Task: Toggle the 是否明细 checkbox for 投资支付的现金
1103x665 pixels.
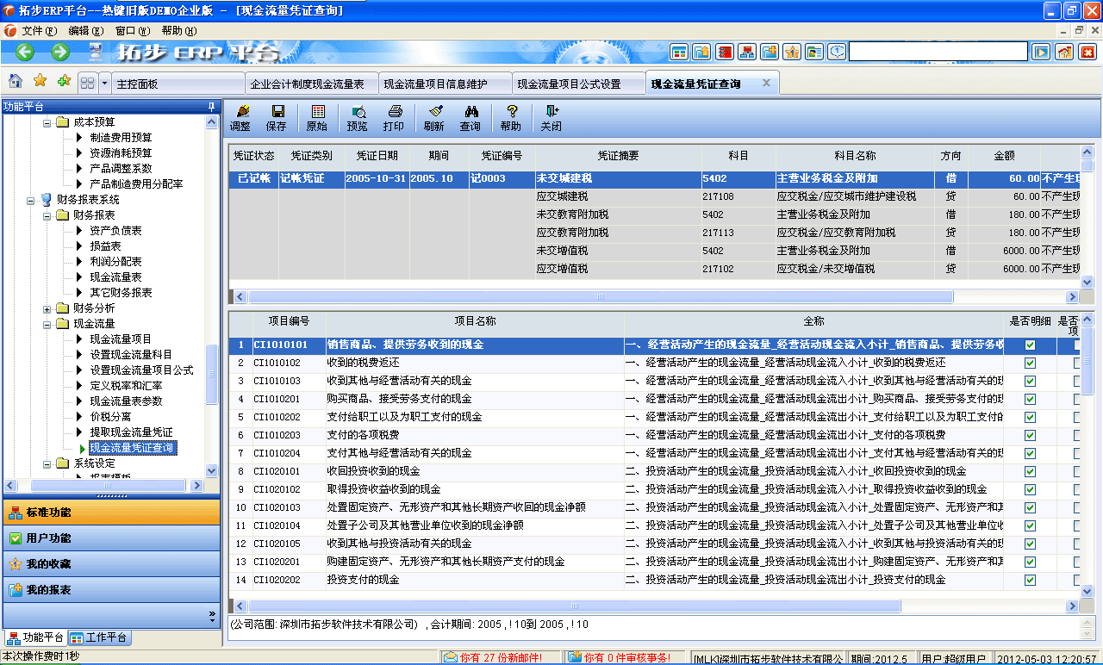Action: (x=1029, y=580)
